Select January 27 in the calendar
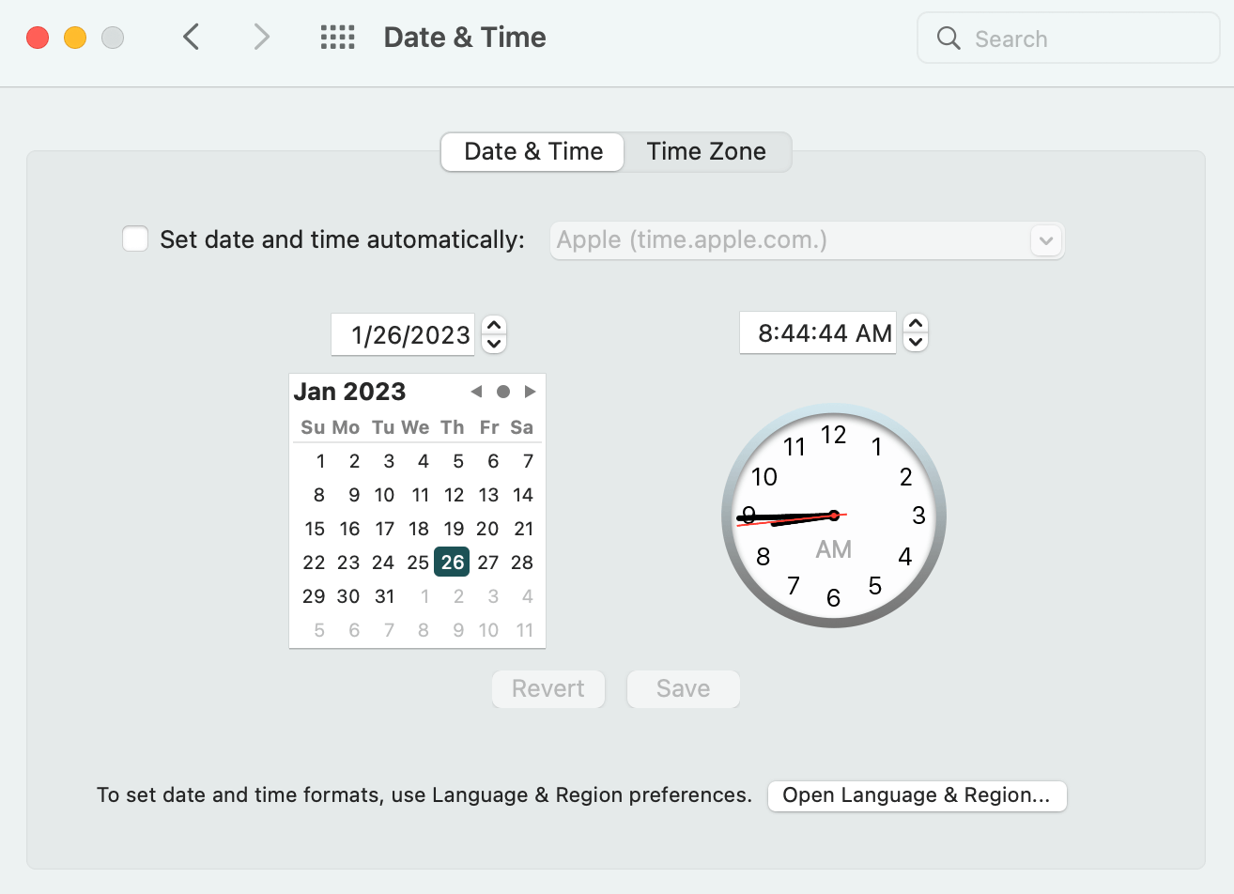This screenshot has height=894, width=1234. pyautogui.click(x=487, y=563)
